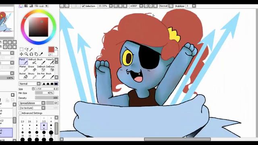Show the color wheel panel
258x145 pixels.
[x=21, y=6]
